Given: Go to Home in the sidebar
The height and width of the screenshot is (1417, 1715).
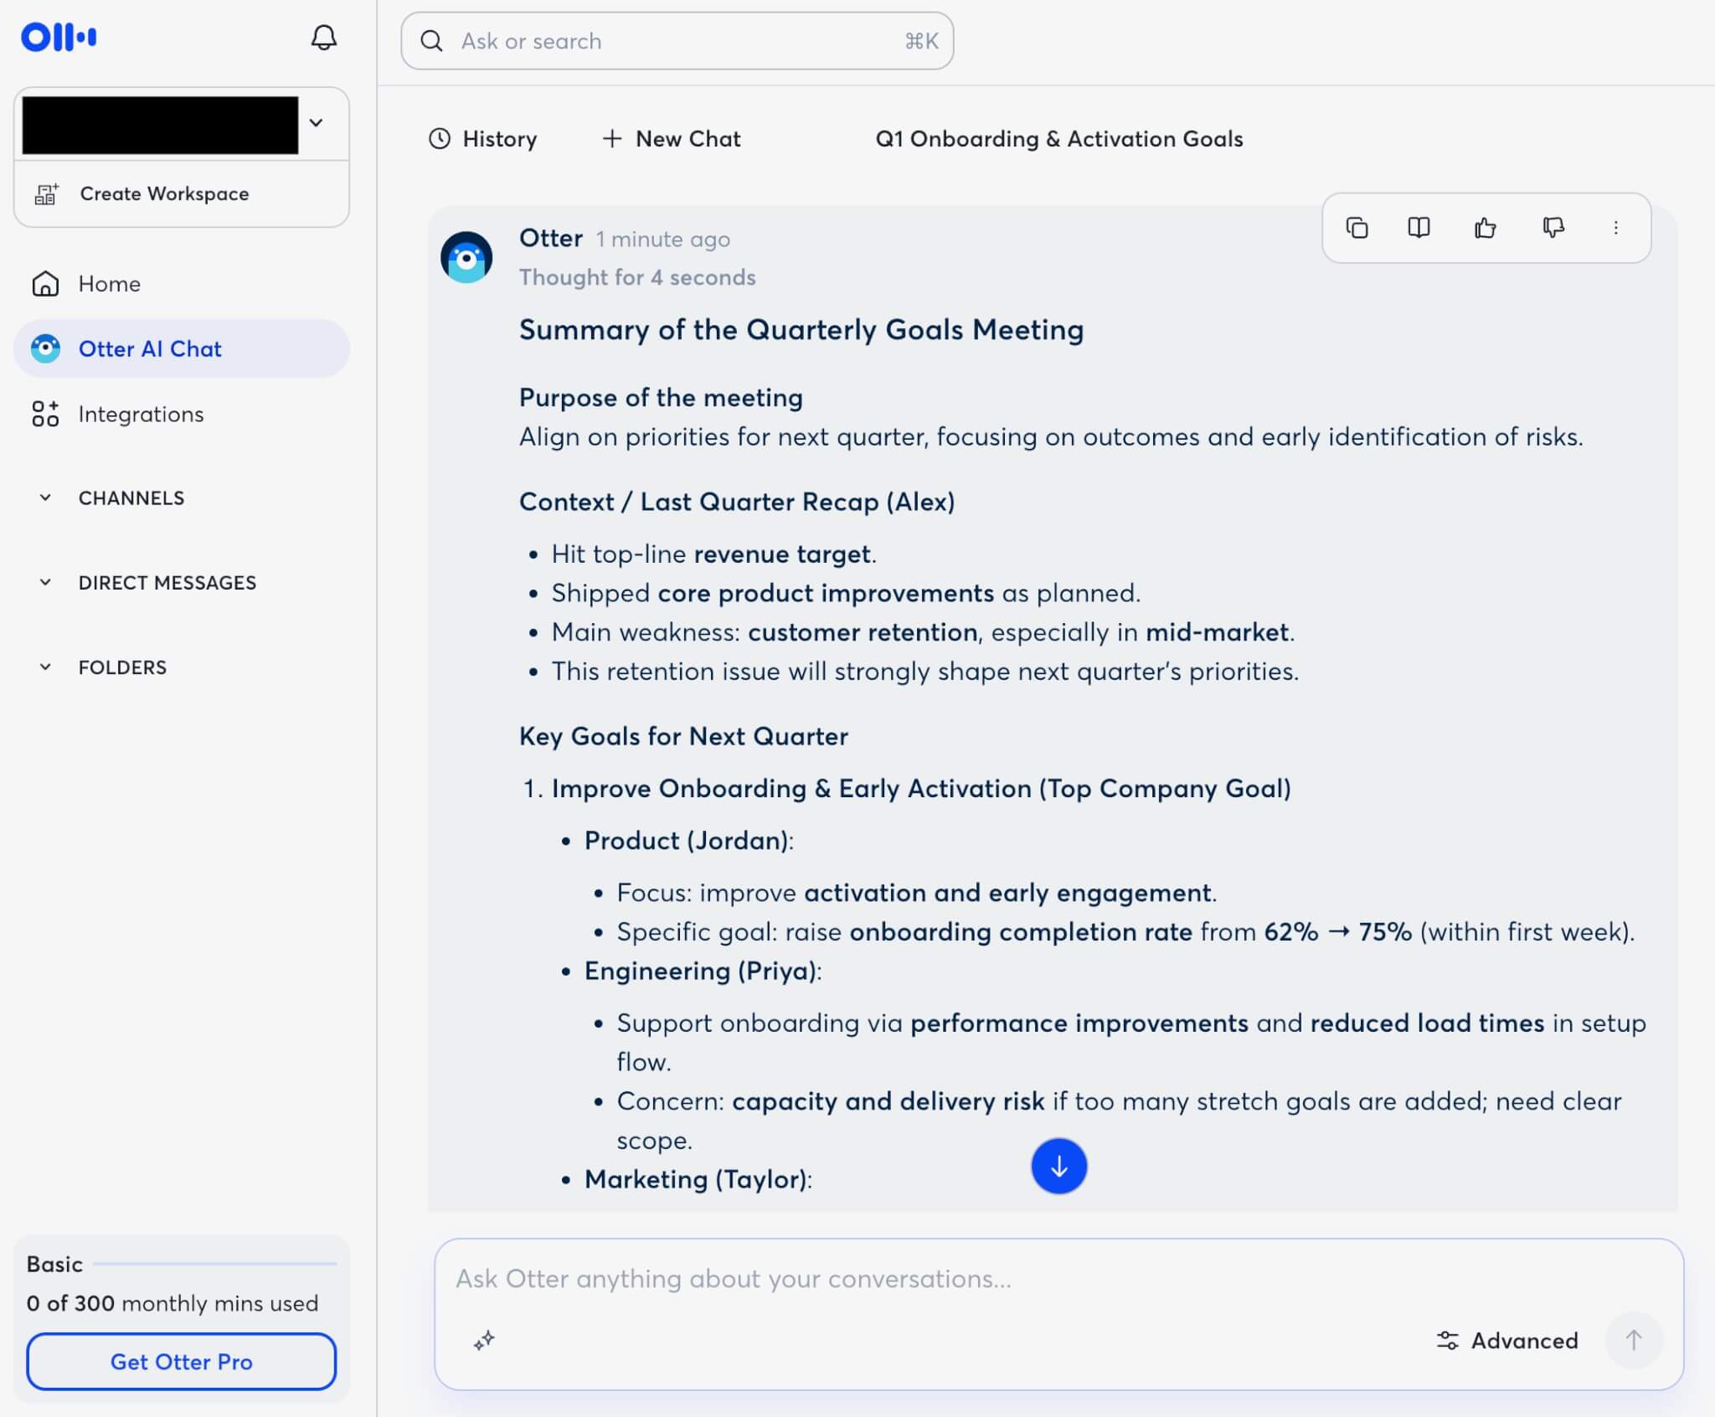Looking at the screenshot, I should [x=109, y=284].
